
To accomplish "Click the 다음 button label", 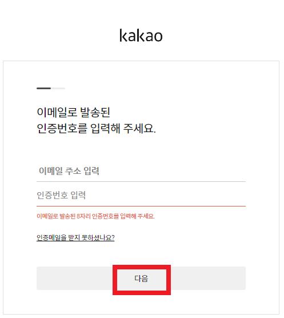I will tap(141, 279).
